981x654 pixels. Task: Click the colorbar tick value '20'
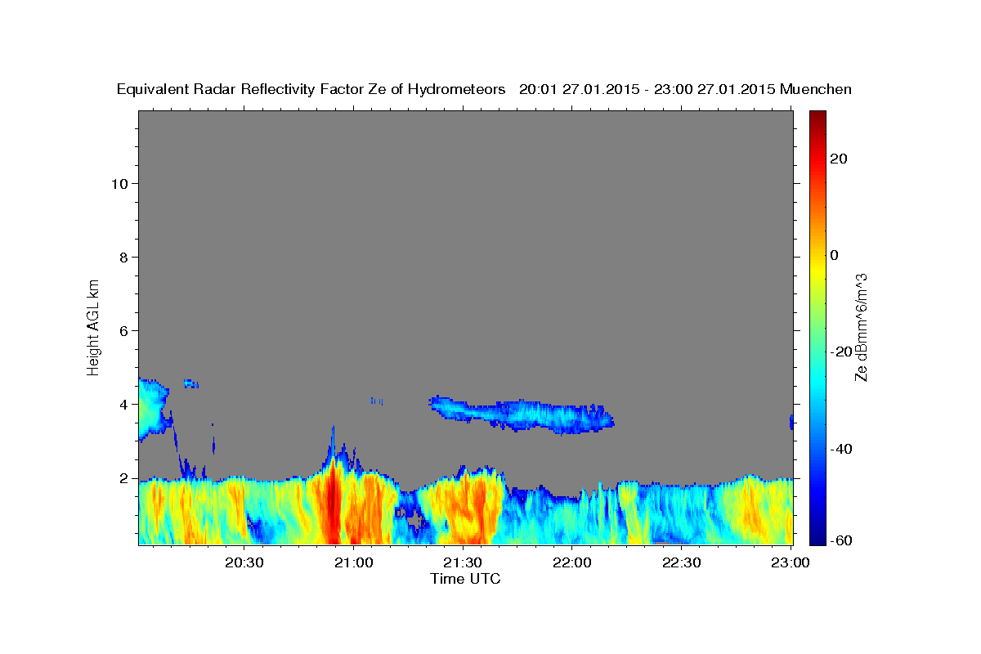coord(838,159)
